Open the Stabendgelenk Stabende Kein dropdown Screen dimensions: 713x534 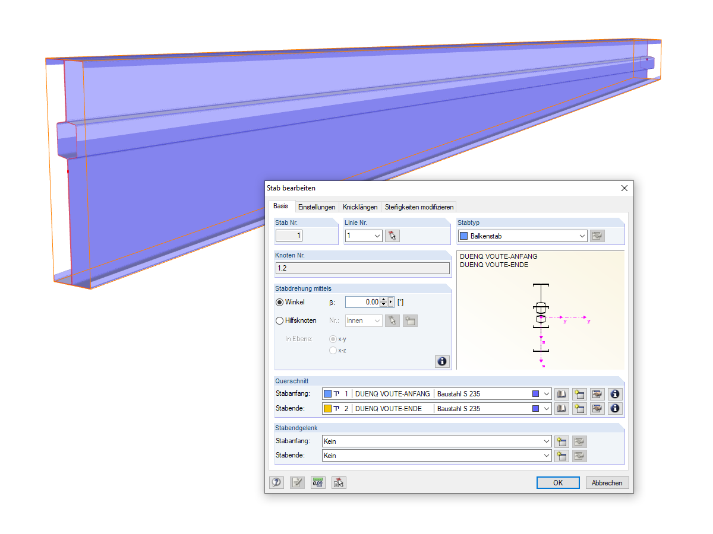pos(547,455)
